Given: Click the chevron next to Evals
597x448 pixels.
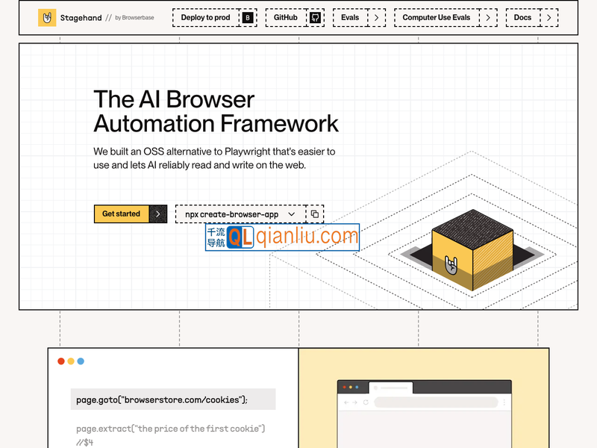Looking at the screenshot, I should click(377, 17).
